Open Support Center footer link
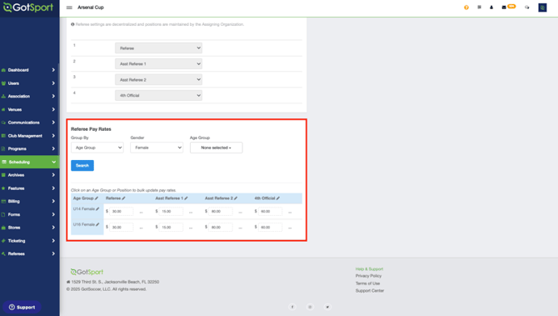 370,291
